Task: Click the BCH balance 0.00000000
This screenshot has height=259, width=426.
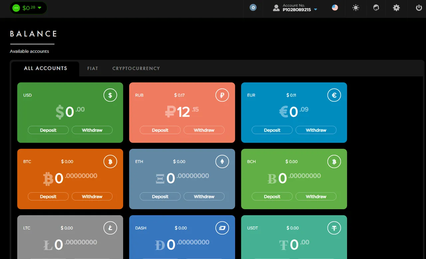Action: [294, 178]
